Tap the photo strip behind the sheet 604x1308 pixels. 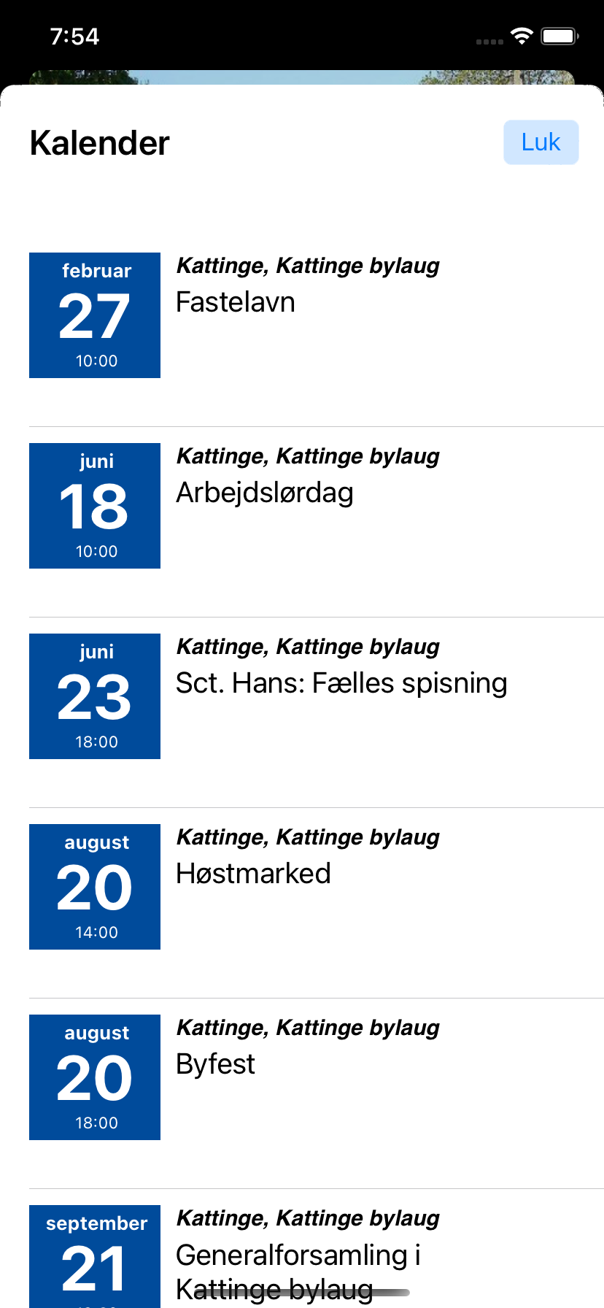tap(302, 77)
